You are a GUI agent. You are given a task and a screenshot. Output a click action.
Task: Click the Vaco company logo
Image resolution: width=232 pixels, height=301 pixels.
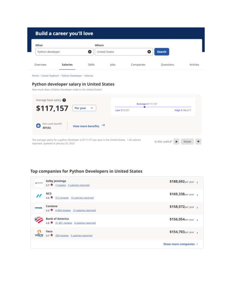[x=39, y=233]
